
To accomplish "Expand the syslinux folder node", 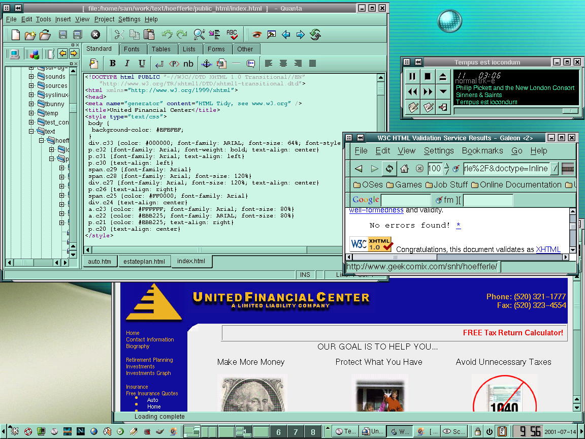I will point(31,95).
